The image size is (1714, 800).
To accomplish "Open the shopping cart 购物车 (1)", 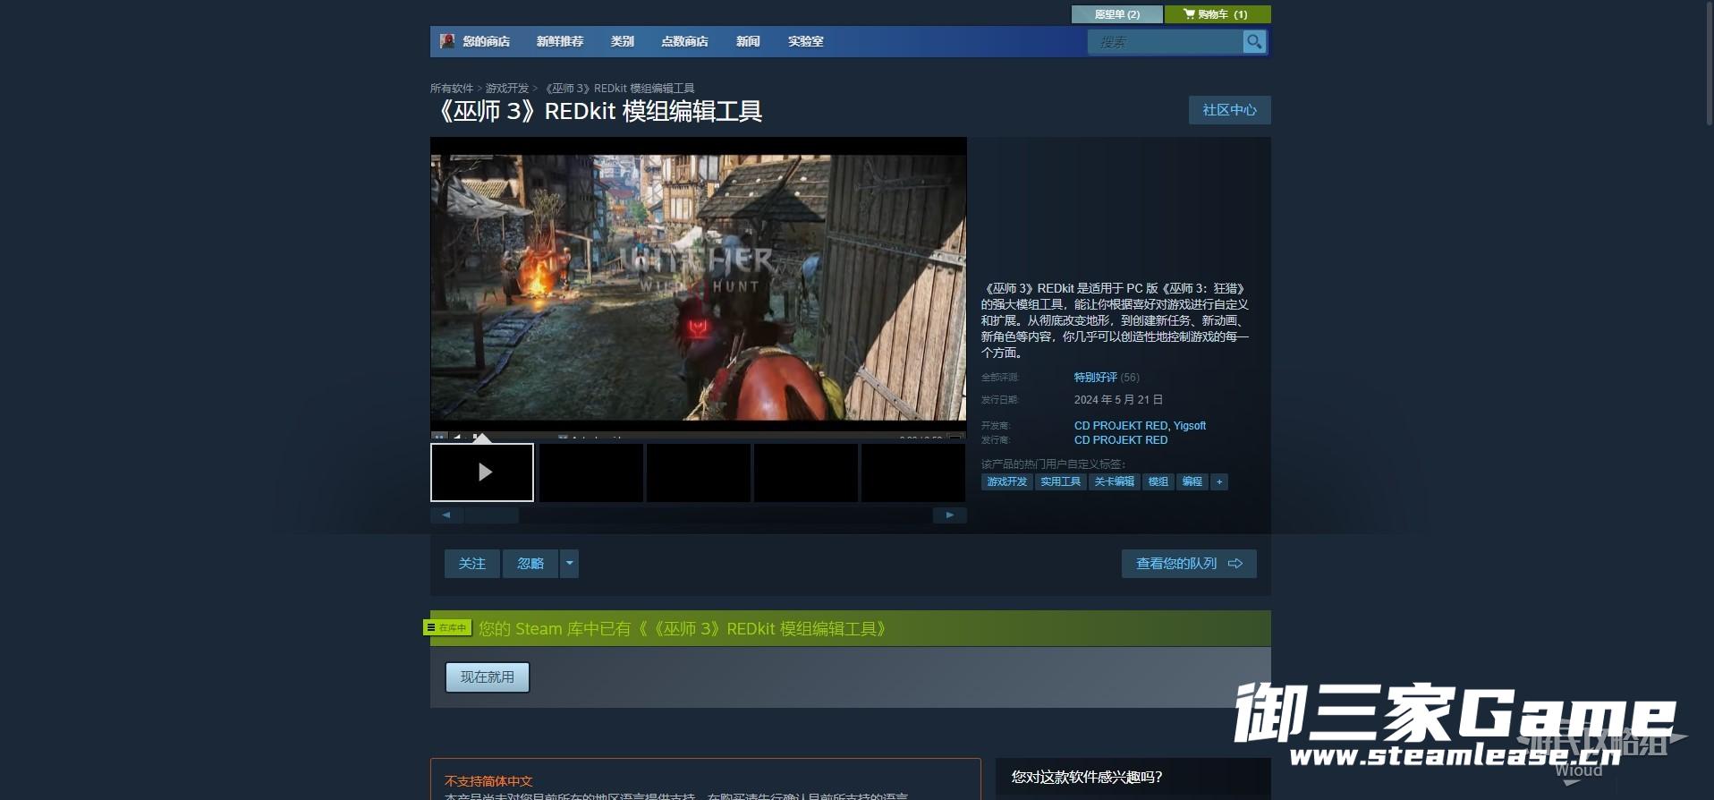I will pyautogui.click(x=1217, y=14).
